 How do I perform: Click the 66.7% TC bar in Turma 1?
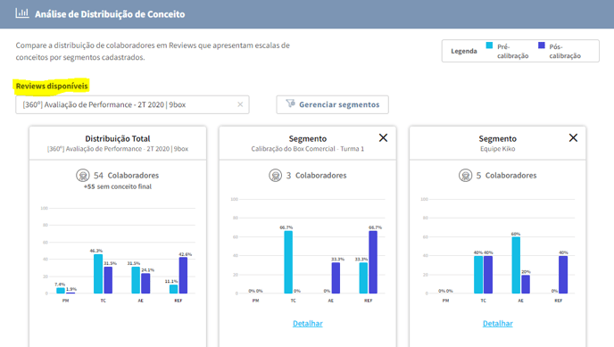click(288, 262)
